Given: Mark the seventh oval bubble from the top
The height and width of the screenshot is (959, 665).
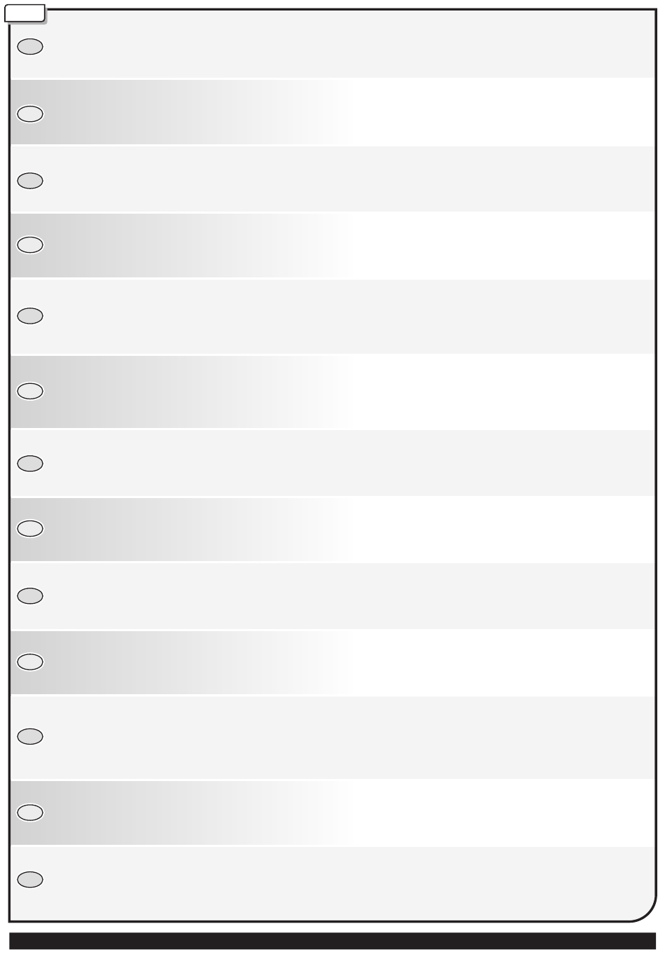Looking at the screenshot, I should point(30,463).
